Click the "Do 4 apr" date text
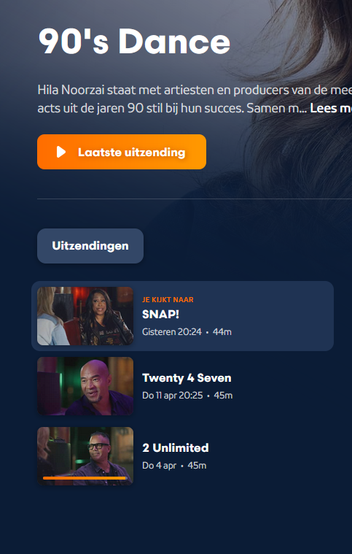This screenshot has height=554, width=352. pos(159,466)
